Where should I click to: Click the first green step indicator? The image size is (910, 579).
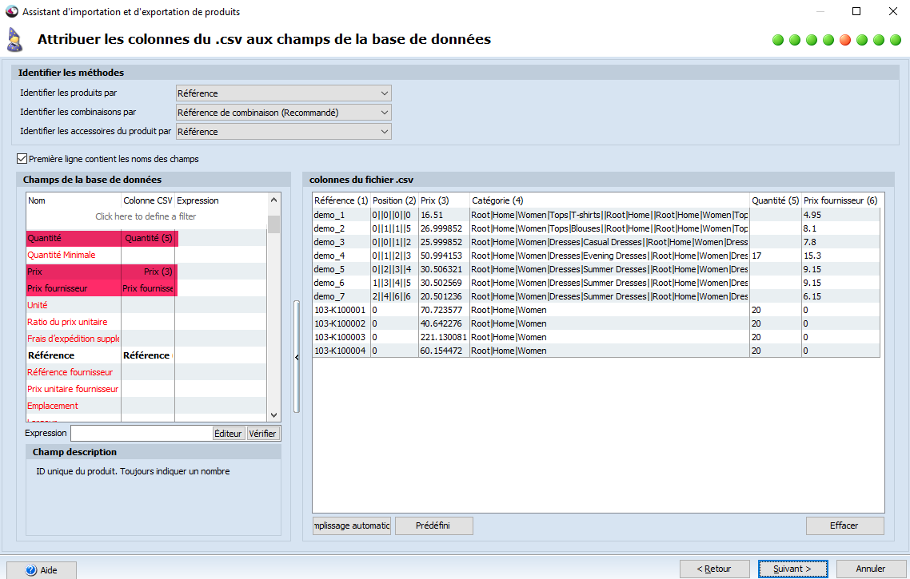click(x=777, y=39)
